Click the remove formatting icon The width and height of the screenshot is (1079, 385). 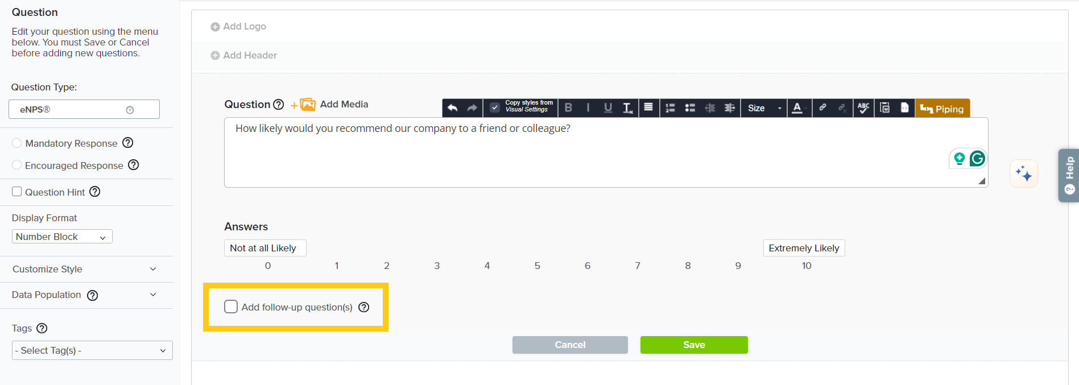pos(627,108)
